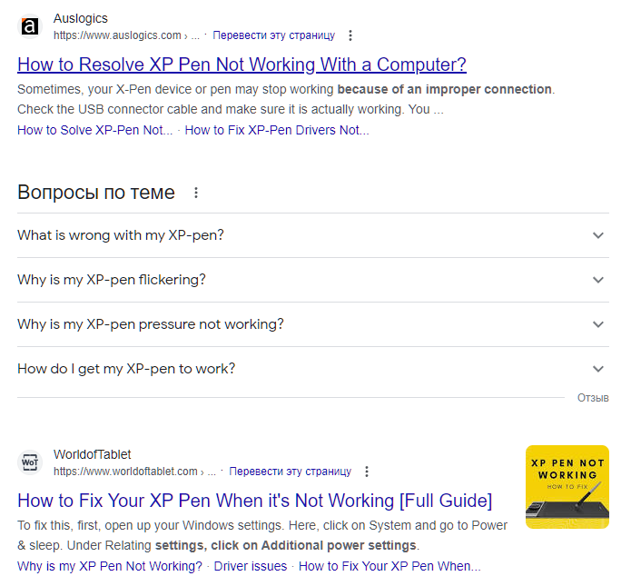631x586 pixels.
Task: Click the yellow "XP PEN NOT WORKING" thumbnail
Action: click(x=567, y=487)
